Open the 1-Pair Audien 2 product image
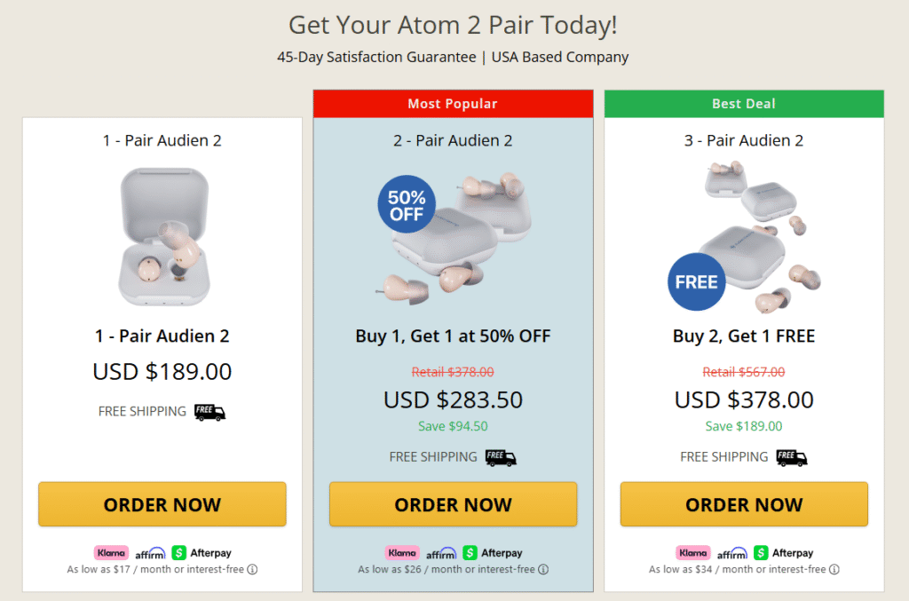This screenshot has width=909, height=601. tap(164, 236)
